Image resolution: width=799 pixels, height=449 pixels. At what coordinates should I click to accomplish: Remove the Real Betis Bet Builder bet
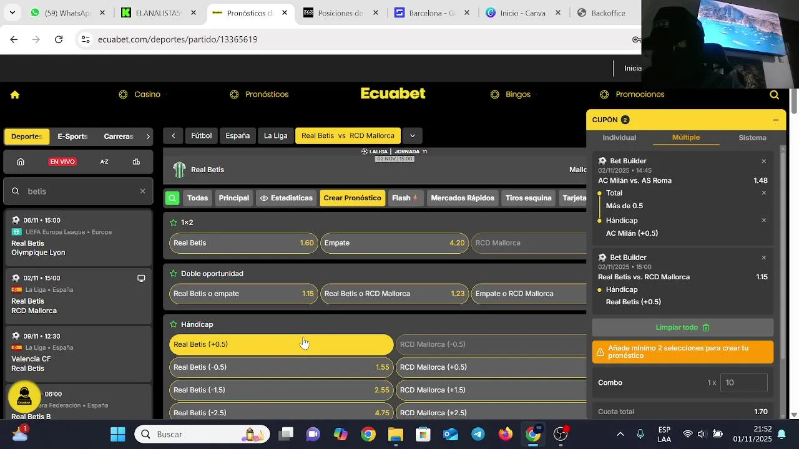pyautogui.click(x=763, y=258)
